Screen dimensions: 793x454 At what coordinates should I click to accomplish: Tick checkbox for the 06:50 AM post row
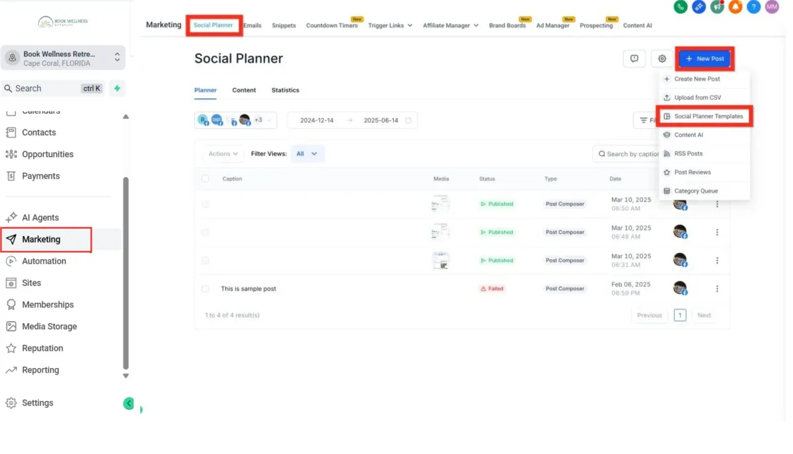click(x=205, y=204)
